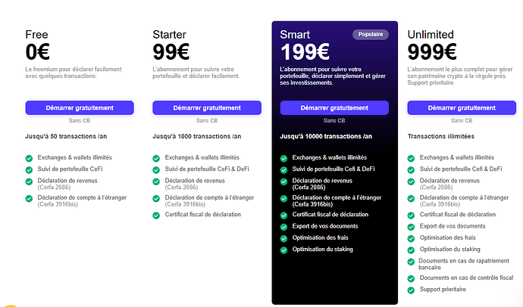The height and width of the screenshot is (307, 523).
Task: Click the check icon beside Unlimited's Support prioritaire
Action: (x=411, y=290)
